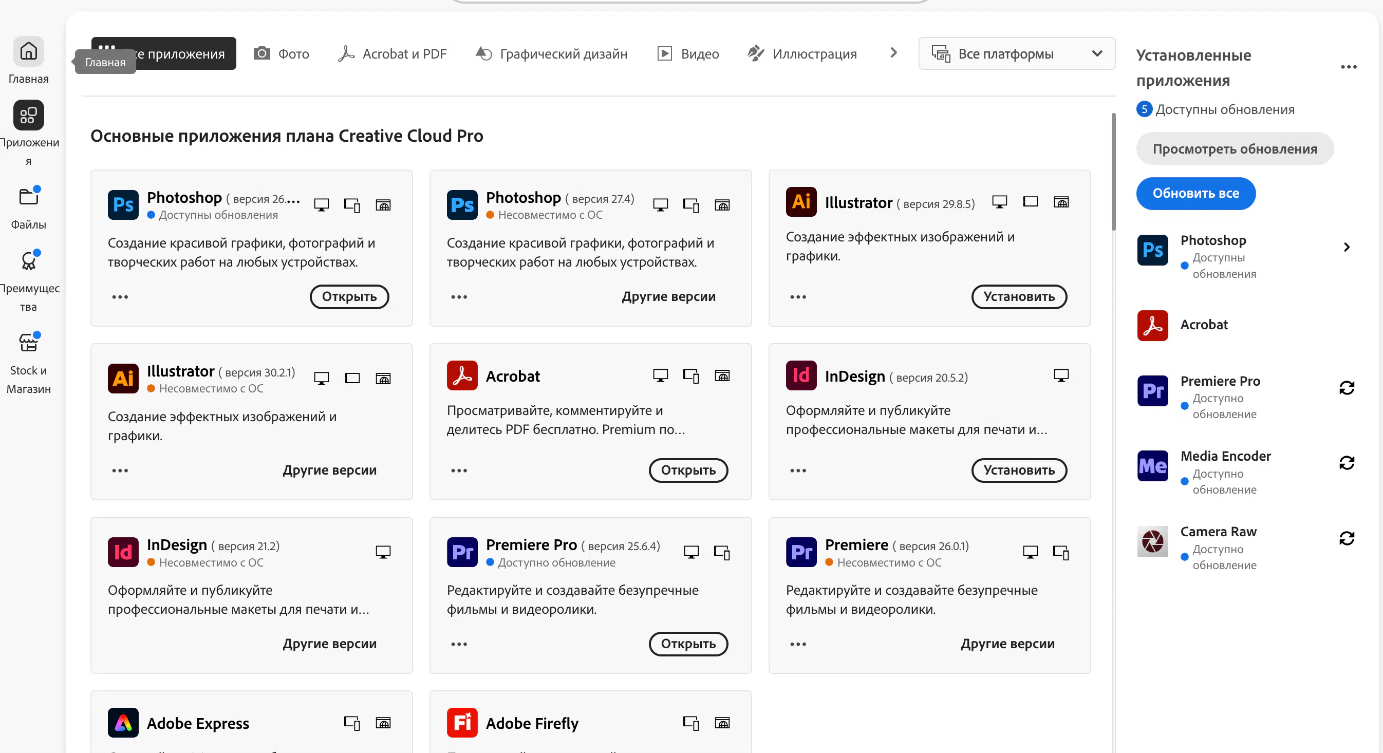
Task: Open the three-dot menu on the Photoshop Открыть card
Action: (120, 297)
